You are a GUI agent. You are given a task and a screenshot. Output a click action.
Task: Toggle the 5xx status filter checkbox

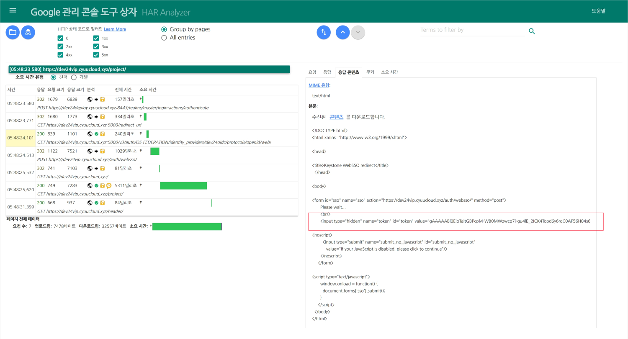[x=96, y=55]
